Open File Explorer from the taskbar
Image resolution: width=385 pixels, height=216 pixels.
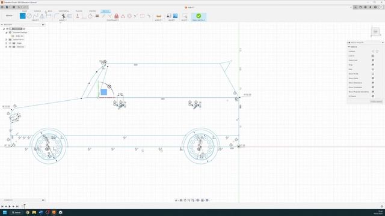pos(34,212)
